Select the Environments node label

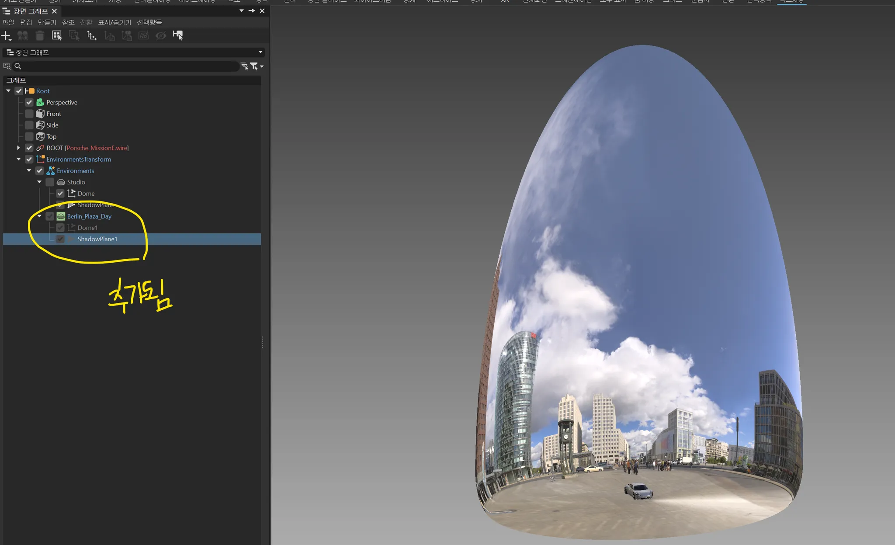click(75, 171)
